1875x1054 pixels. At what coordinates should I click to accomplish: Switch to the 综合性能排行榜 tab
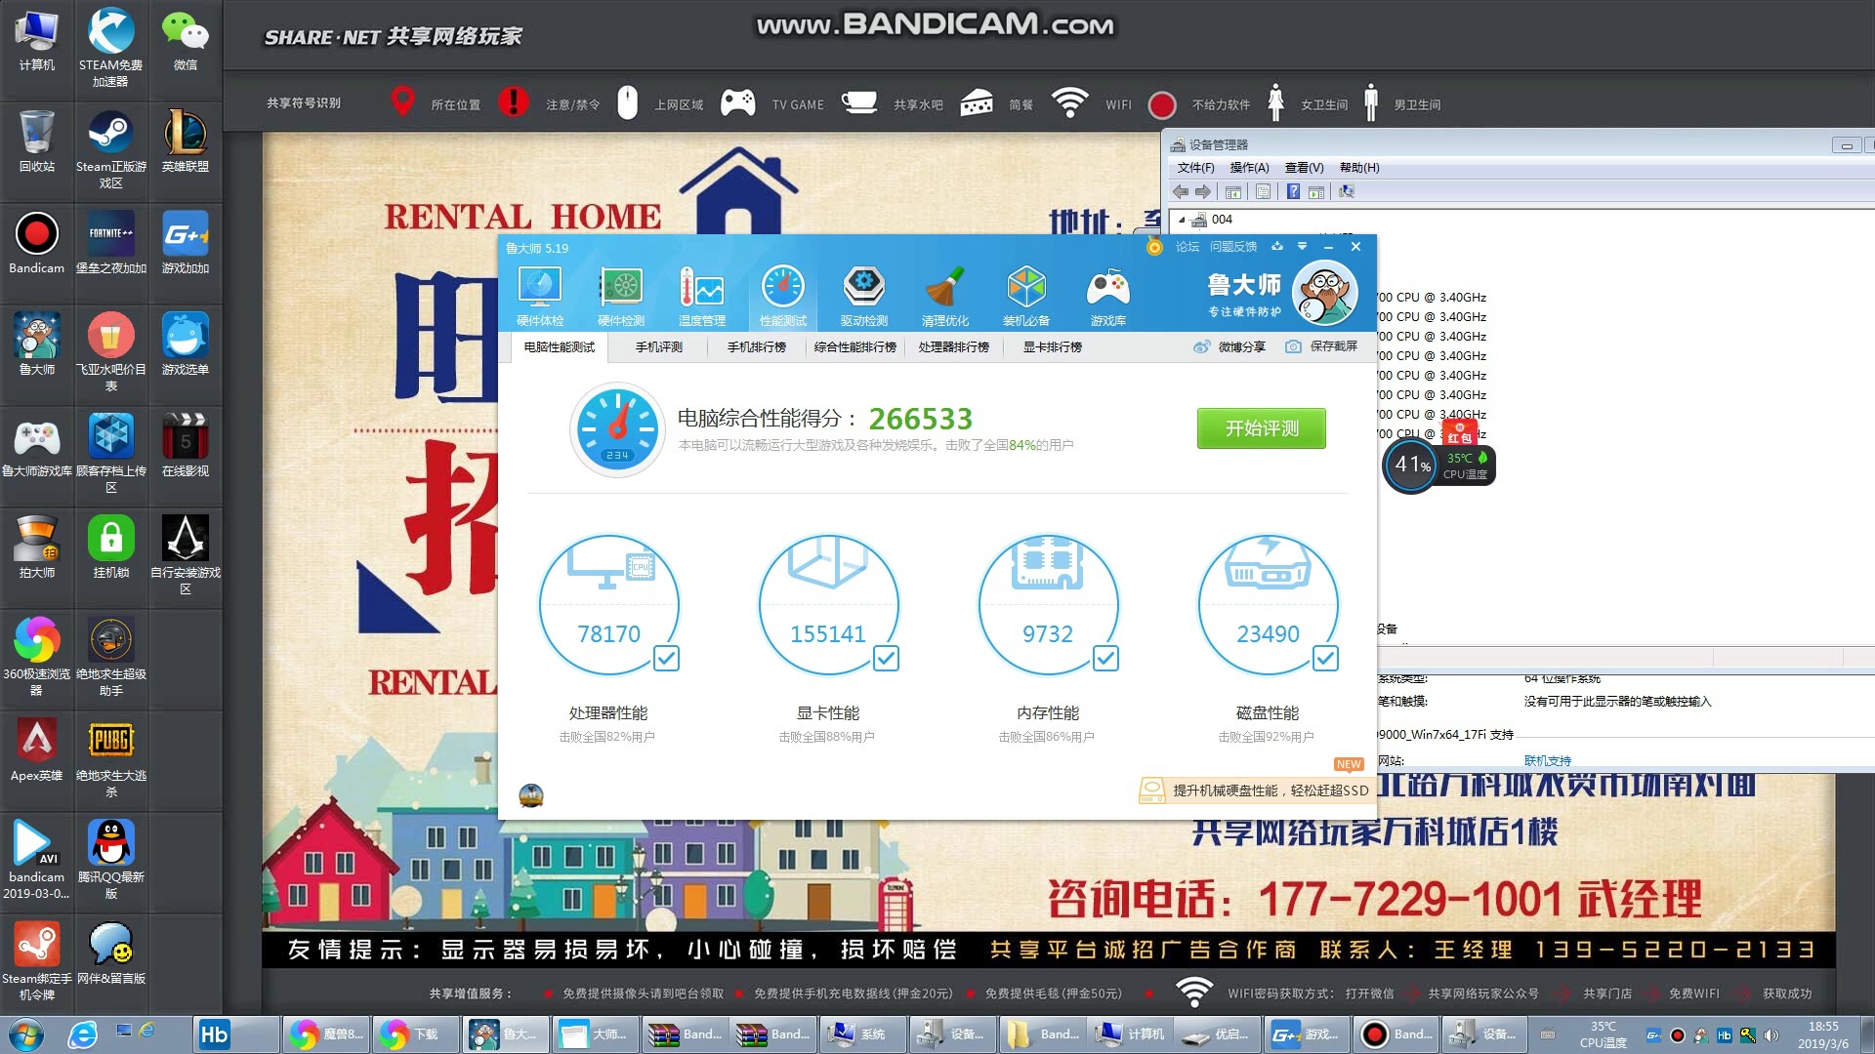(855, 346)
